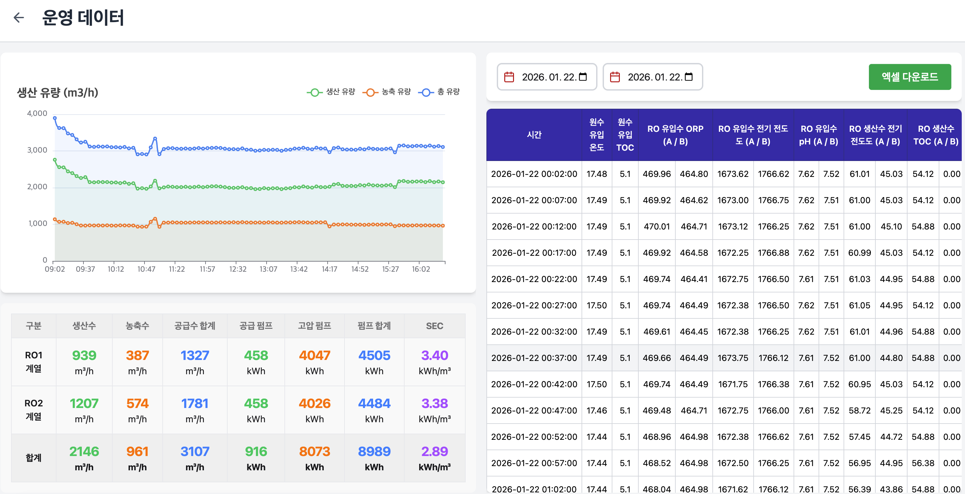Go back using the left arrow icon
This screenshot has height=494, width=965.
(19, 17)
